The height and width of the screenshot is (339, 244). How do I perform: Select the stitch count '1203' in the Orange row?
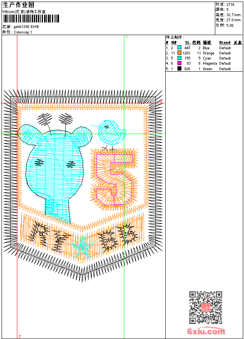(x=187, y=53)
